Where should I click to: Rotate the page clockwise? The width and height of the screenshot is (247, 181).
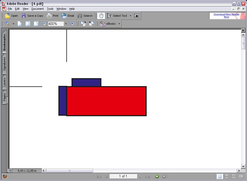[83, 24]
